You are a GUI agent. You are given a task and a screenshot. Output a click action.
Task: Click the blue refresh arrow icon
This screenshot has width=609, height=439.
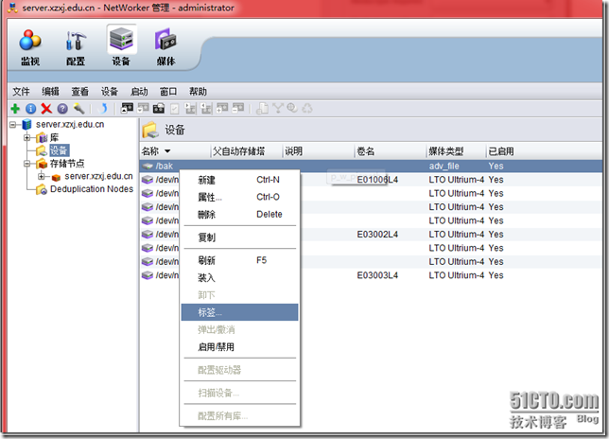pos(102,109)
